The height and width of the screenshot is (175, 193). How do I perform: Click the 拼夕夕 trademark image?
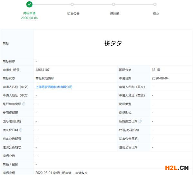click(113, 43)
